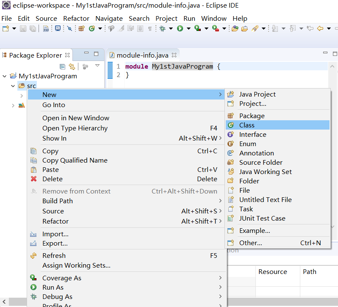Click the horizontal scrollbar left arrow
Image resolution: width=338 pixels, height=307 pixels.
[4, 301]
